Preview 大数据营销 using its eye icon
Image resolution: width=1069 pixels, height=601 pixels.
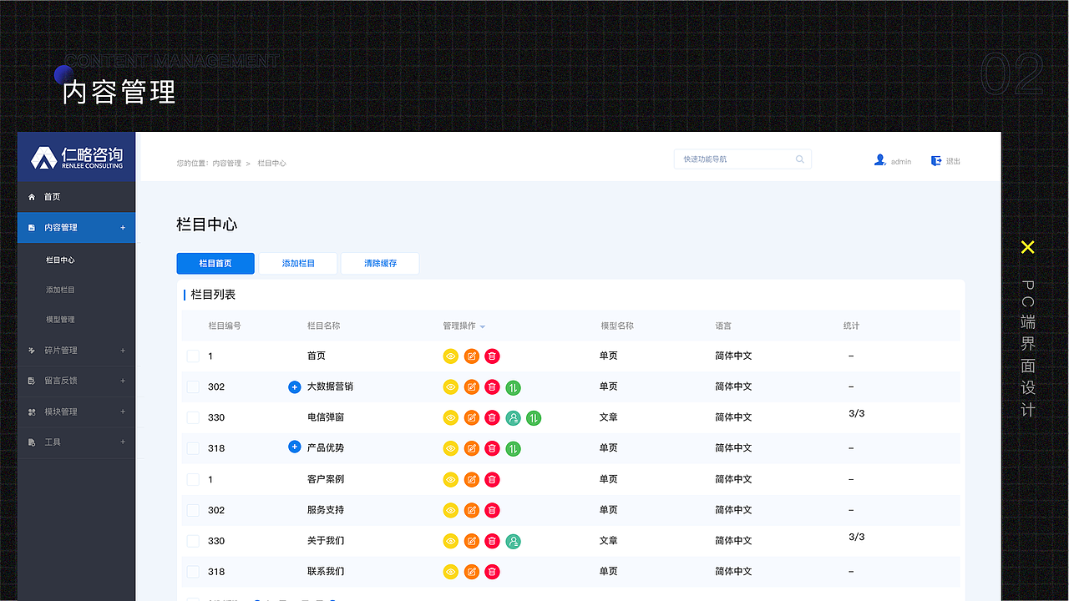click(451, 387)
